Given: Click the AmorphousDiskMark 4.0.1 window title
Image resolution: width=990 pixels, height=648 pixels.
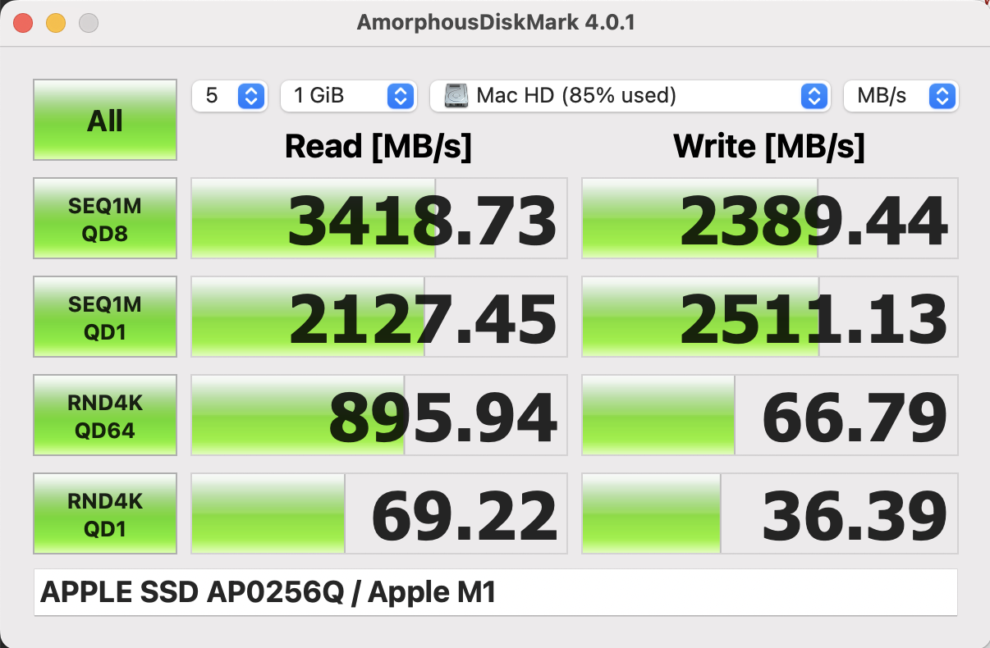Looking at the screenshot, I should pos(496,22).
